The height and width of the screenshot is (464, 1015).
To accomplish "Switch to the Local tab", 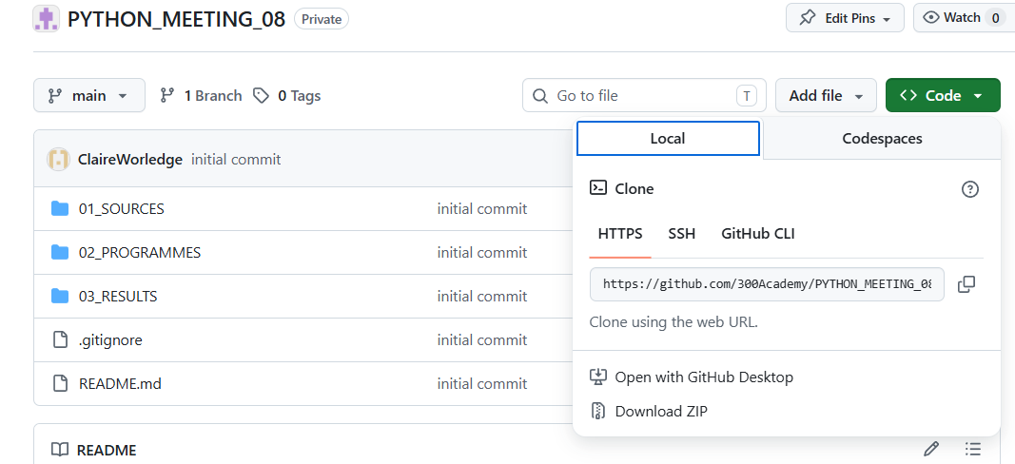I will [x=668, y=139].
